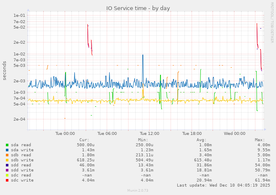276x195 pixels.
Task: Click the '2e-03' y-axis label
Action: click(19, 81)
